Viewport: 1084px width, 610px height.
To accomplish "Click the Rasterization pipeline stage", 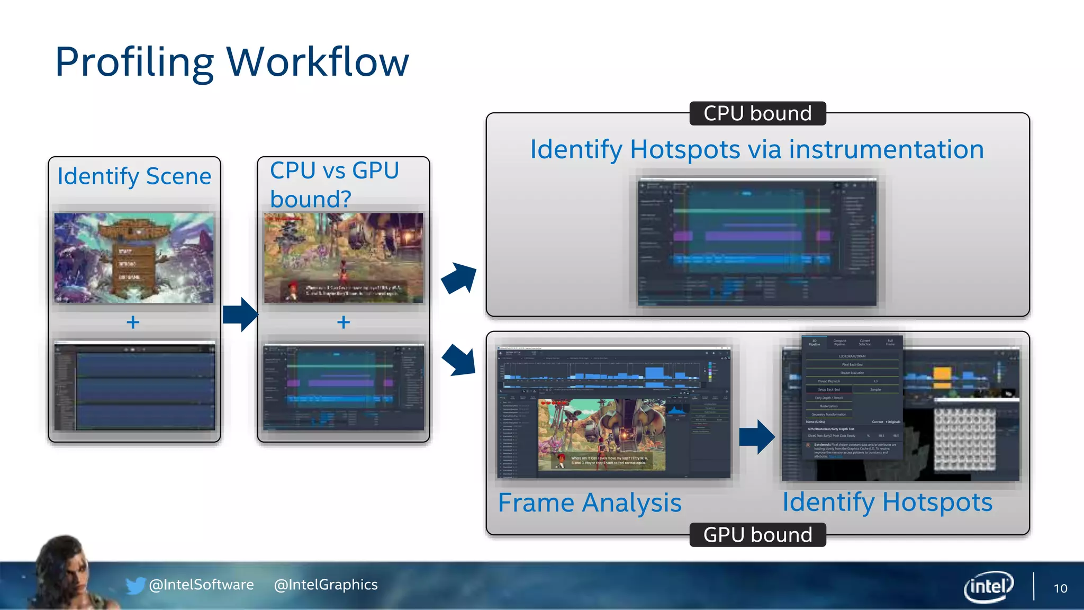I will [828, 406].
